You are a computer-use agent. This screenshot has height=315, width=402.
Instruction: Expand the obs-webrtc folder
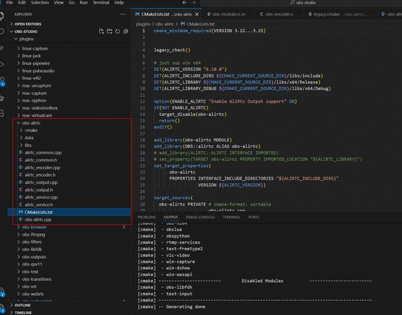69,294
